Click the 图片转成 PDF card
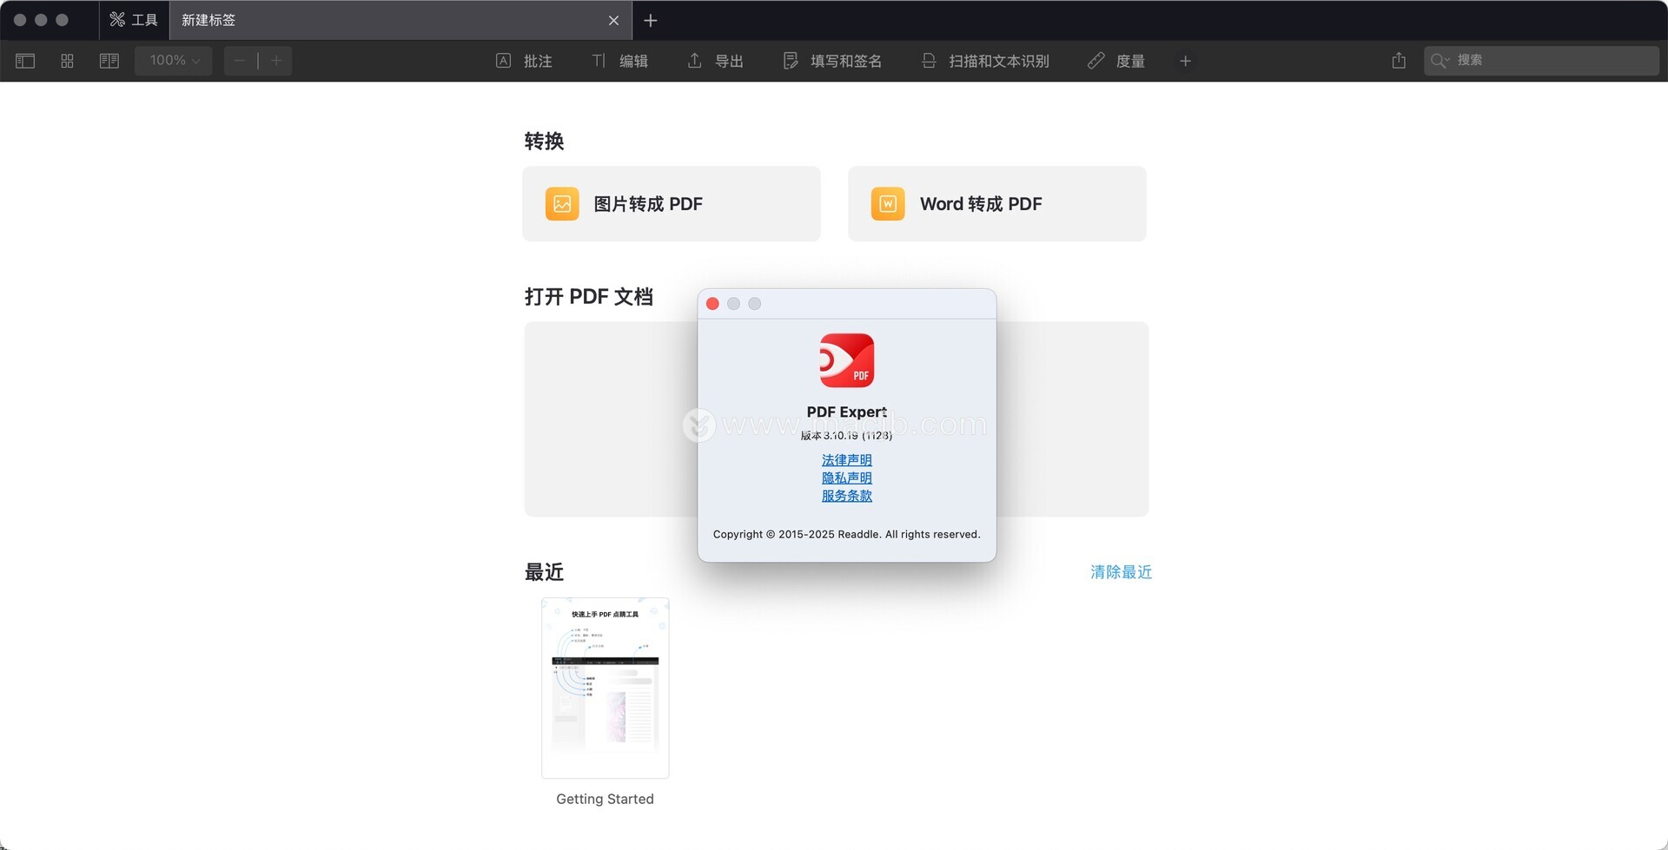This screenshot has width=1668, height=850. pos(672,204)
